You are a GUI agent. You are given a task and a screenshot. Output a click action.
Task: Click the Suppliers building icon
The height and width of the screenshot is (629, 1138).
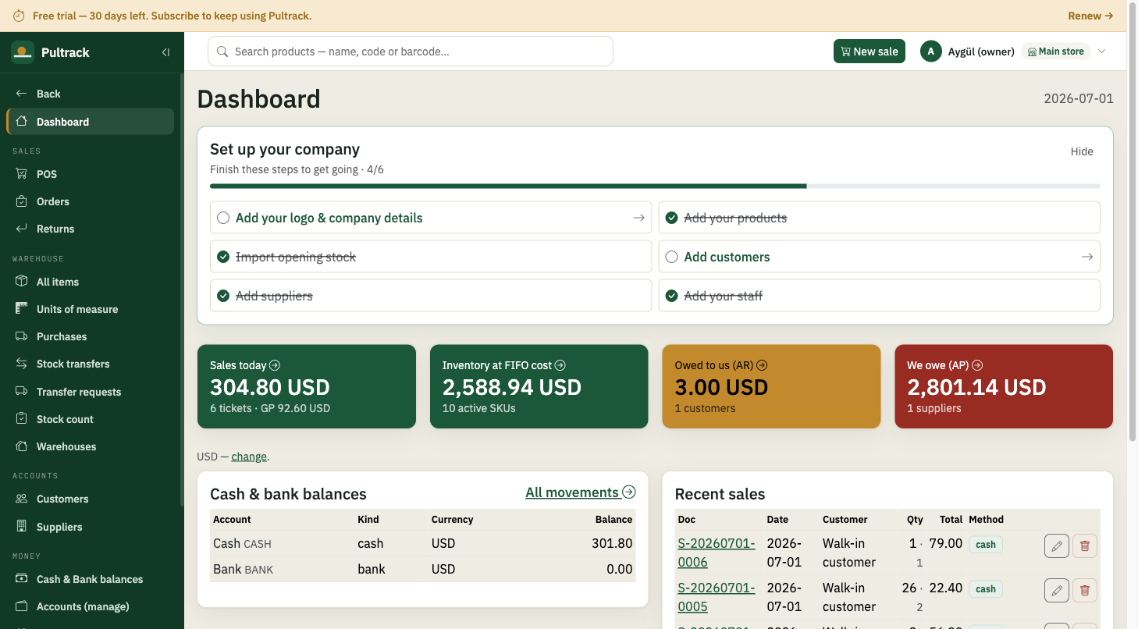(x=22, y=527)
